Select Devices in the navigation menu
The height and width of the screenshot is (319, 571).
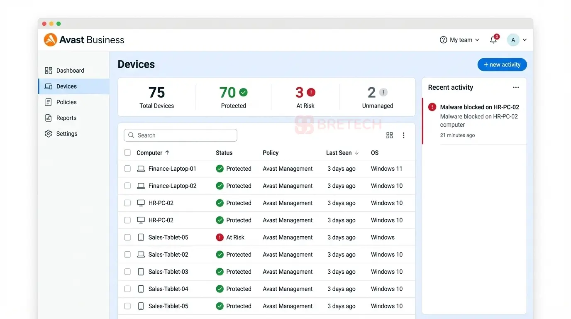click(x=66, y=86)
